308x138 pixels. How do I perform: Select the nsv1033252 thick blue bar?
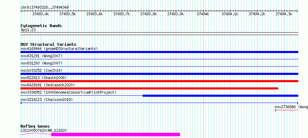(159, 74)
